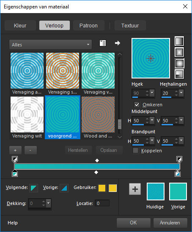Viewport: 192px width, 232px height.
Task: Click left transparency stop above gradient bar
Action: pos(15,159)
